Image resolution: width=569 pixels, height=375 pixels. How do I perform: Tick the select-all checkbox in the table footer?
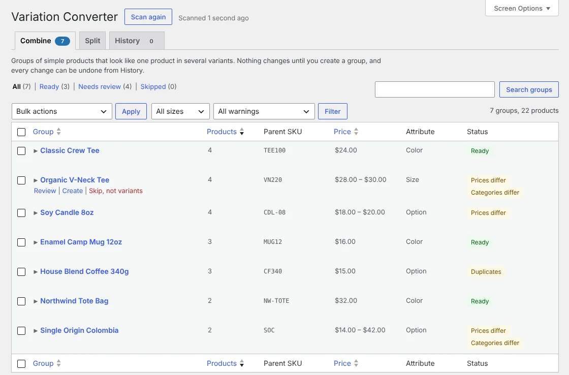(21, 364)
